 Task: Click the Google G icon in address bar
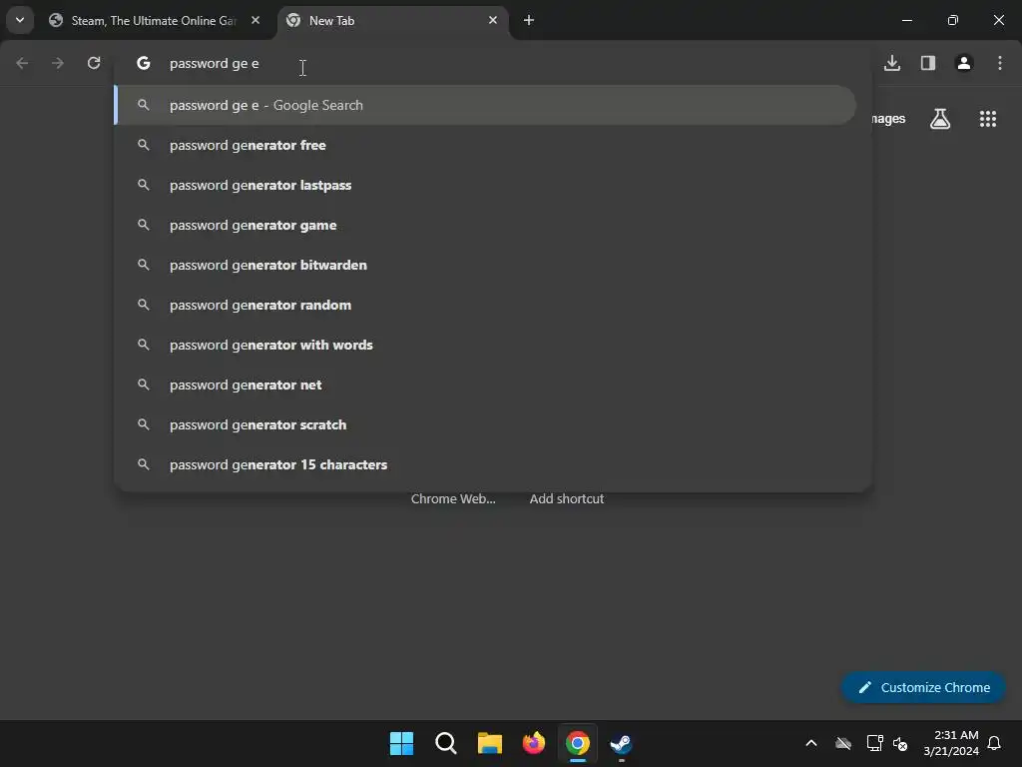144,63
